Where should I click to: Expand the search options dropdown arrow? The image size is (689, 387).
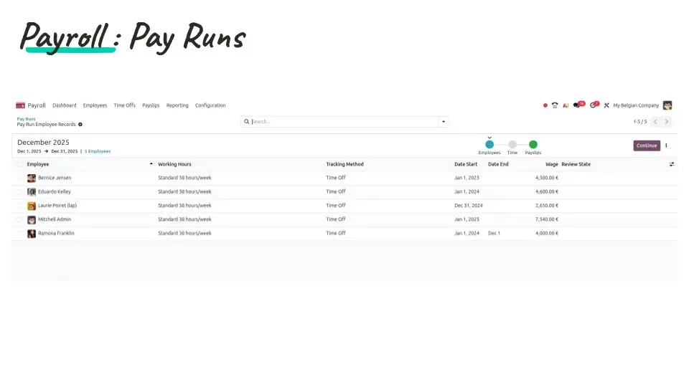tap(444, 122)
